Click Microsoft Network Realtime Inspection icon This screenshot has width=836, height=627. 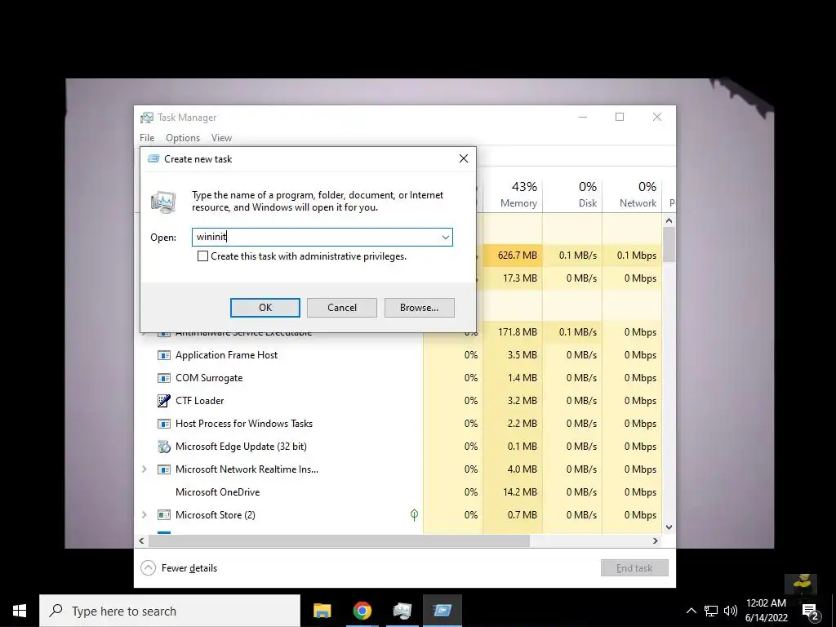click(x=163, y=469)
